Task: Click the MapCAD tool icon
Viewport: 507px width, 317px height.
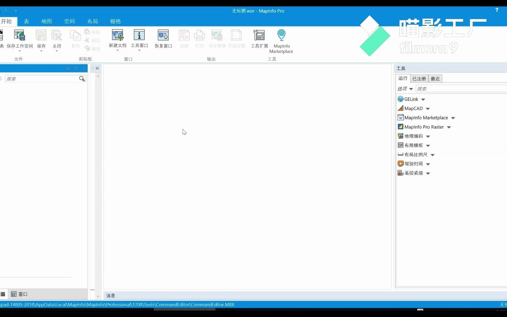Action: point(400,108)
